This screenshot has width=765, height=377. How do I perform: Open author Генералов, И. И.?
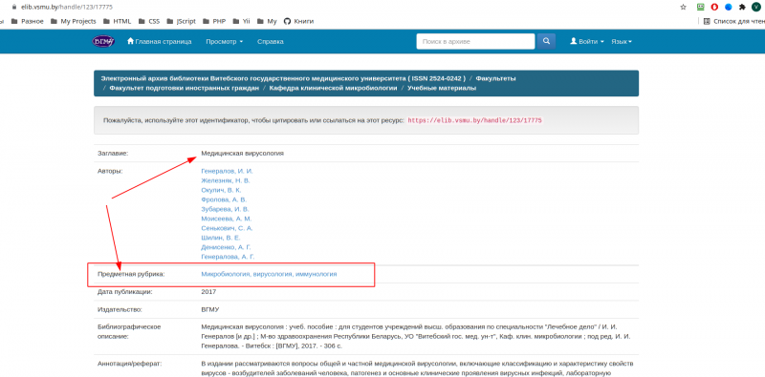[227, 171]
